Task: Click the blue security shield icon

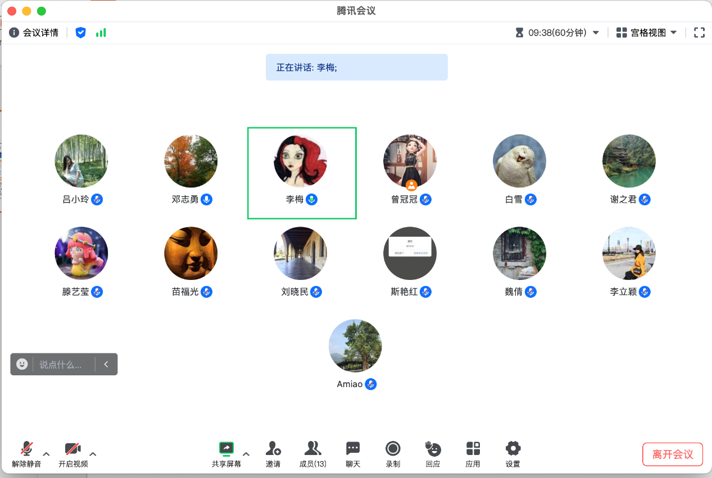Action: point(81,33)
